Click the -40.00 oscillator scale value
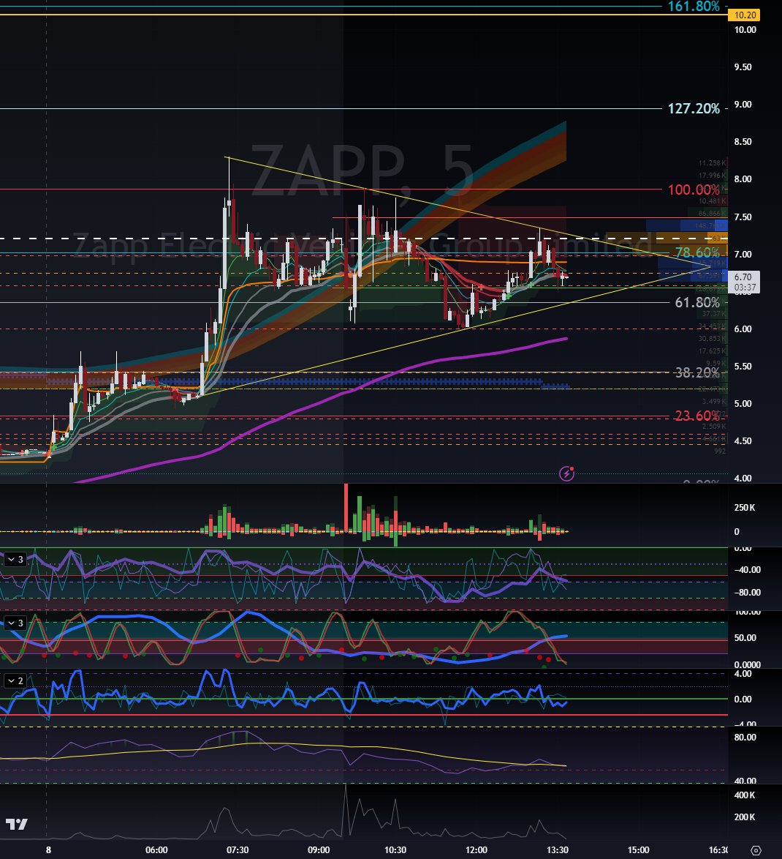 pyautogui.click(x=747, y=570)
